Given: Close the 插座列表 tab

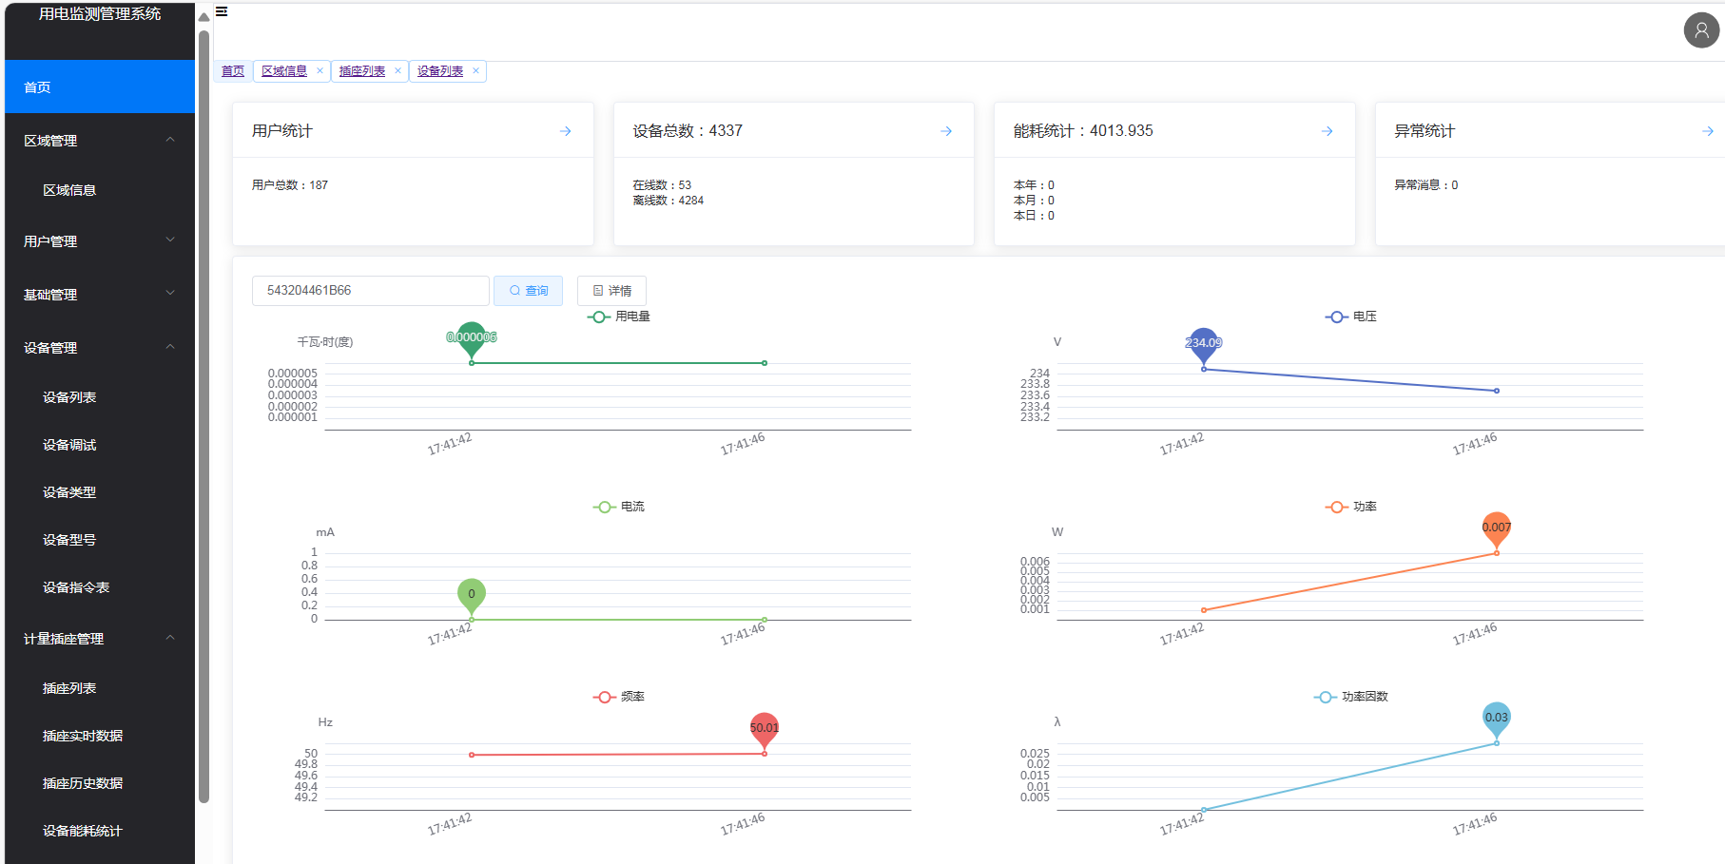Looking at the screenshot, I should (x=397, y=71).
